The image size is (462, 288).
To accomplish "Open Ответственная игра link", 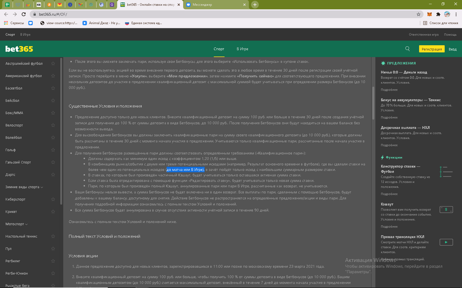I will coord(424,35).
